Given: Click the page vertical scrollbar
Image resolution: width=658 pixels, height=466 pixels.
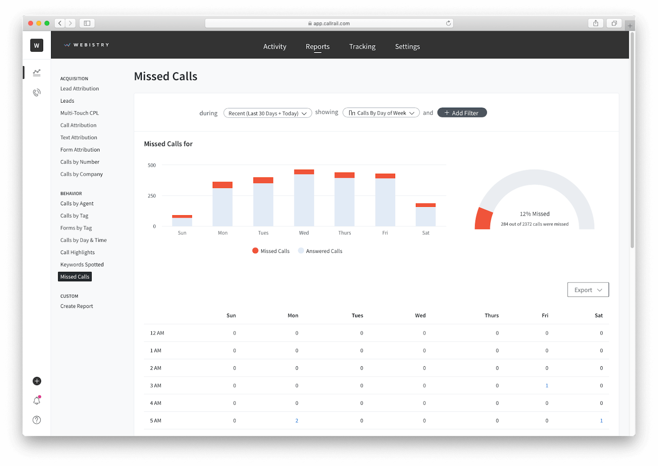Looking at the screenshot, I should pos(632,140).
